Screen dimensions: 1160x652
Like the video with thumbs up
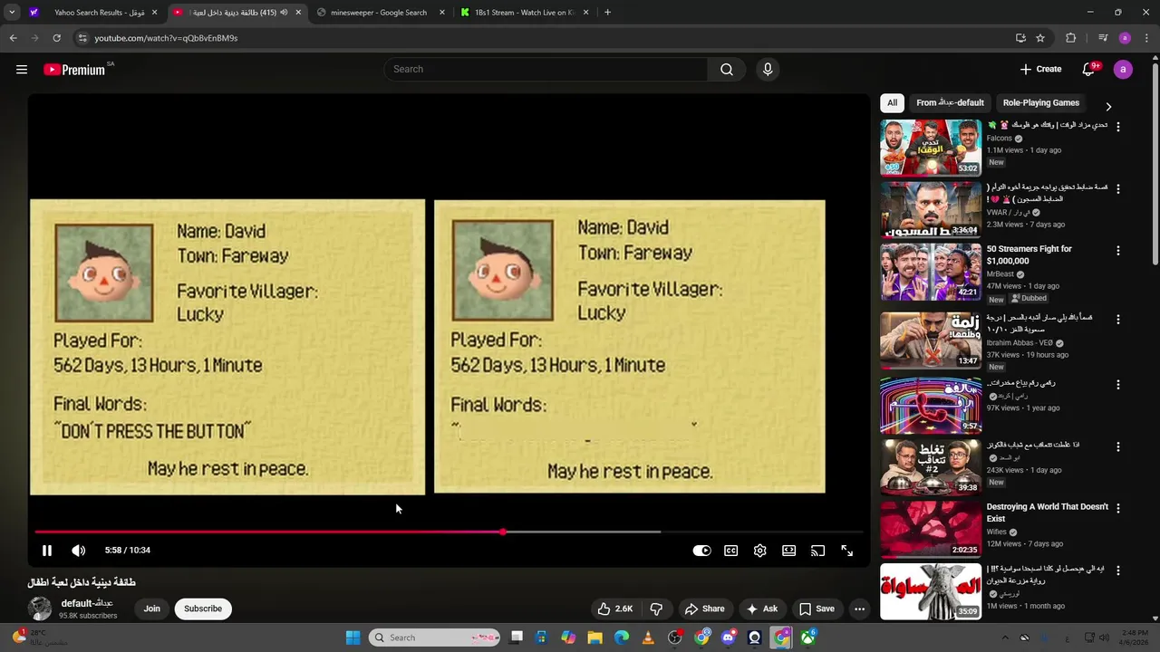[615, 609]
